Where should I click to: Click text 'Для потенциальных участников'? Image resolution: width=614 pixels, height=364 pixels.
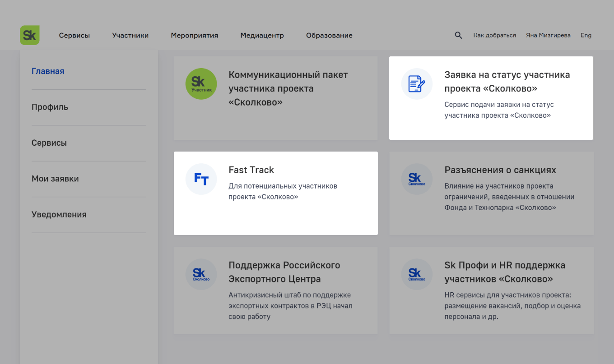click(283, 186)
